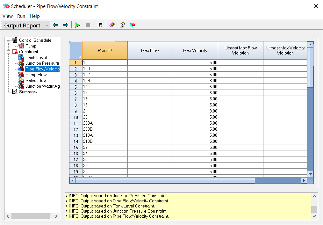Open the View menu

[8, 16]
